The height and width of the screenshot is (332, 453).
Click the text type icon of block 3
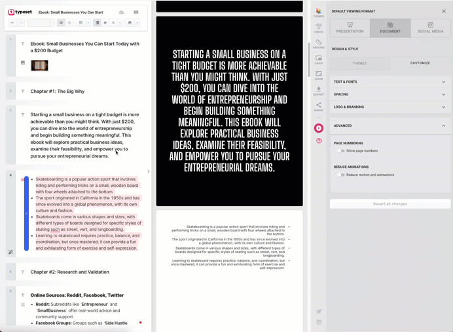tap(23, 115)
